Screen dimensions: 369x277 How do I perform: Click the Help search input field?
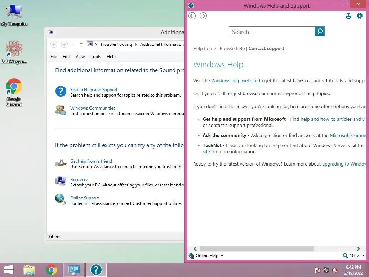pos(272,32)
